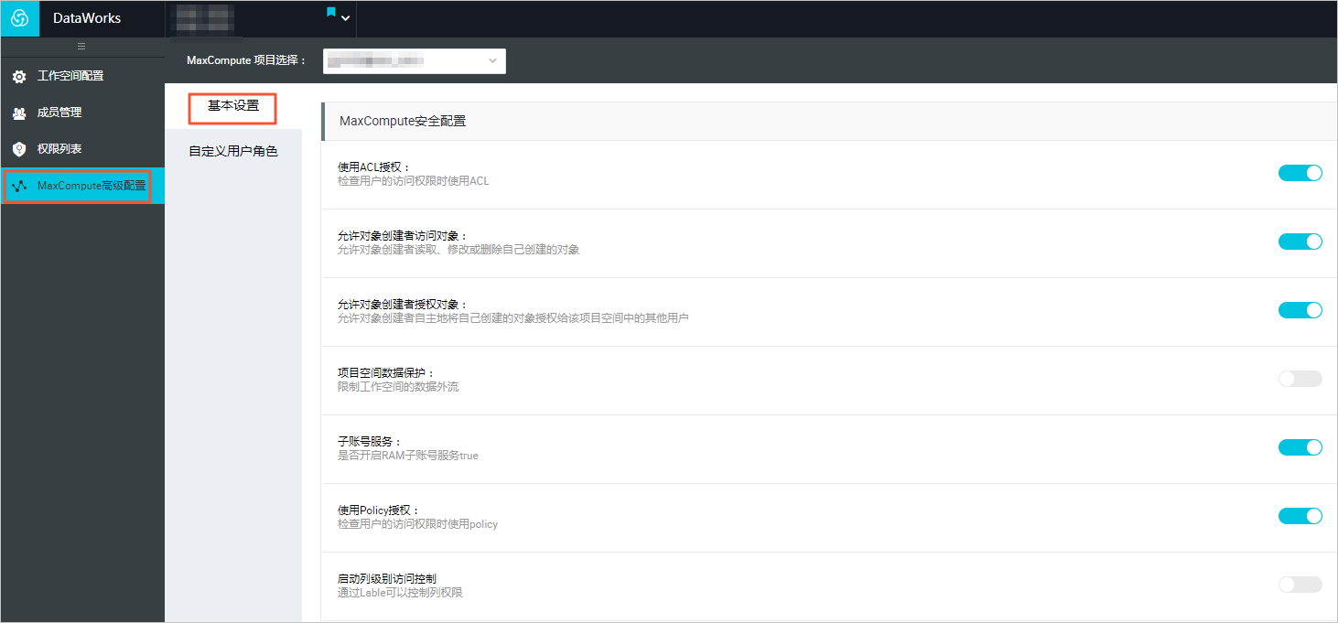This screenshot has width=1338, height=623.
Task: Click the DataWorks title text
Action: click(87, 18)
